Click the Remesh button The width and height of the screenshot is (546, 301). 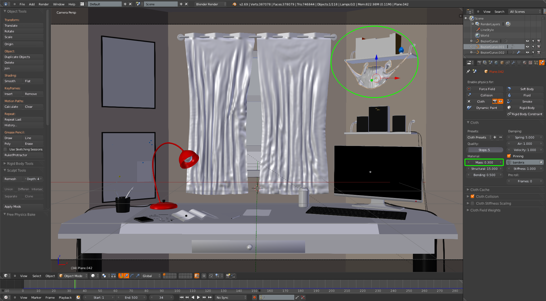tap(13, 179)
